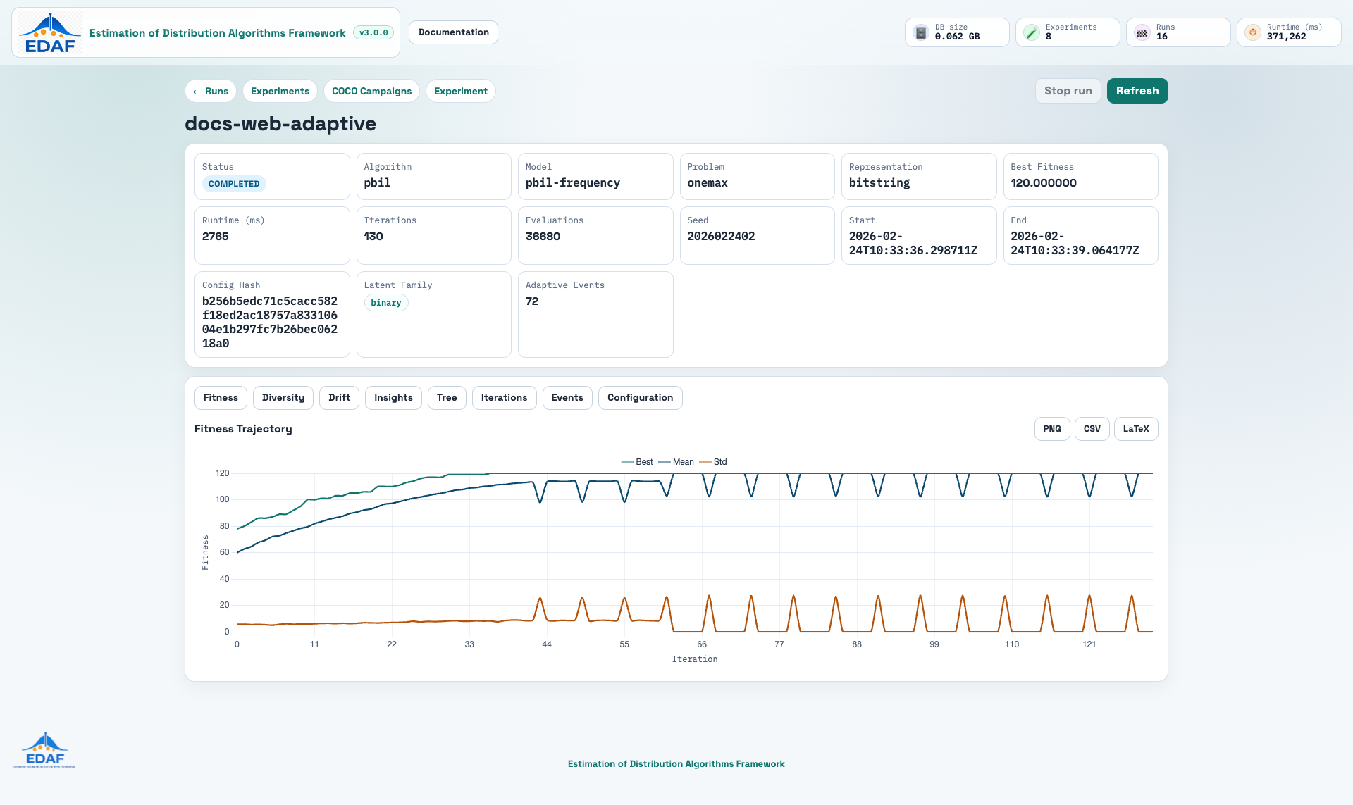
Task: Open the Documentation link
Action: click(x=453, y=32)
